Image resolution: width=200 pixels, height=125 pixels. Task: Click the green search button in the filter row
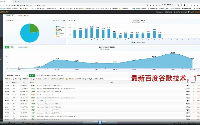32,76
